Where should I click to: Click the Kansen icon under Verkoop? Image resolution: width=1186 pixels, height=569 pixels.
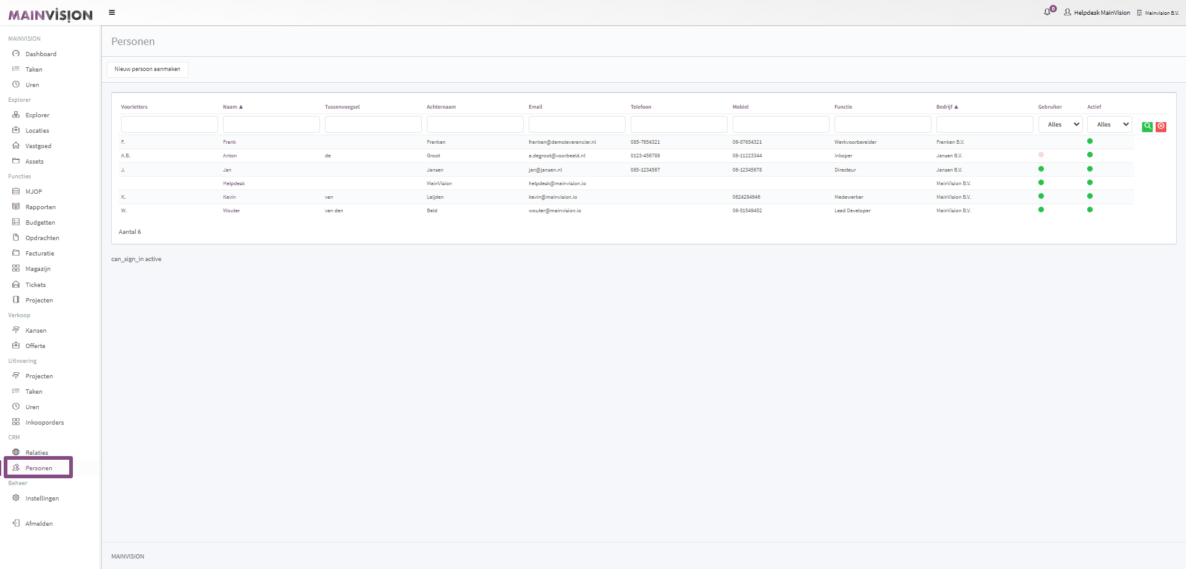click(x=16, y=330)
